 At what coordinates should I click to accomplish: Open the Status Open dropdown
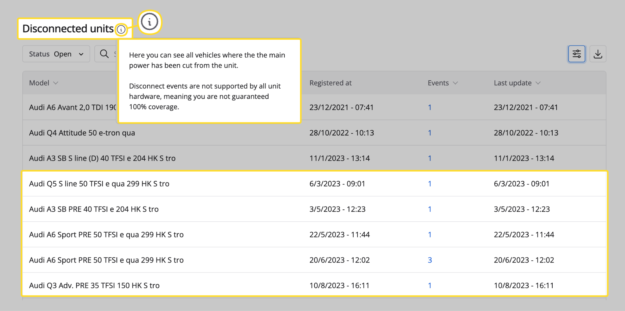[56, 54]
